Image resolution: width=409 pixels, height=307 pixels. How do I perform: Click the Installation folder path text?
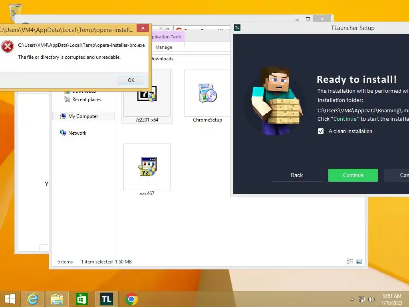click(x=363, y=110)
